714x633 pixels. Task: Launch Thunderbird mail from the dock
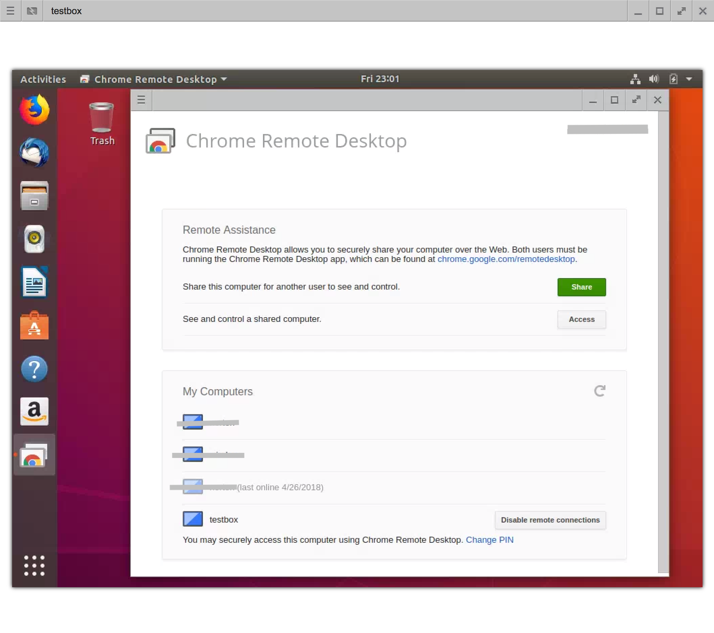pos(34,153)
